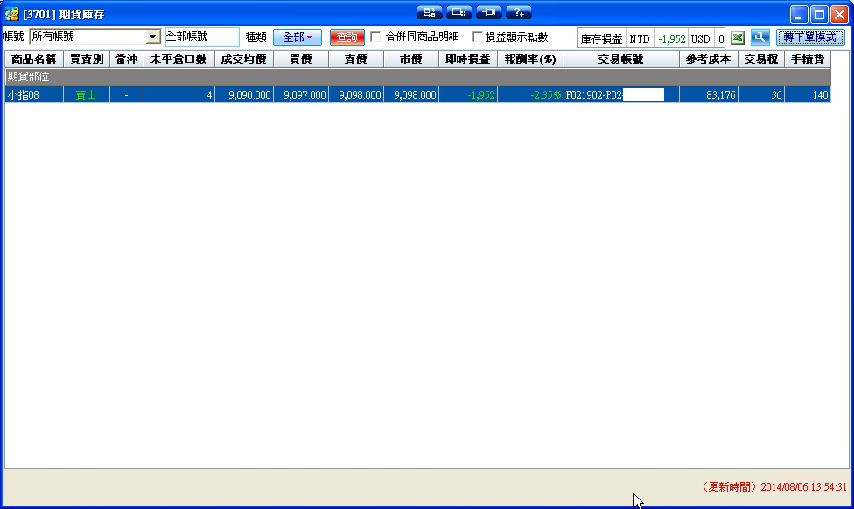
Task: Select the 小指08 product cell
Action: tap(34, 94)
